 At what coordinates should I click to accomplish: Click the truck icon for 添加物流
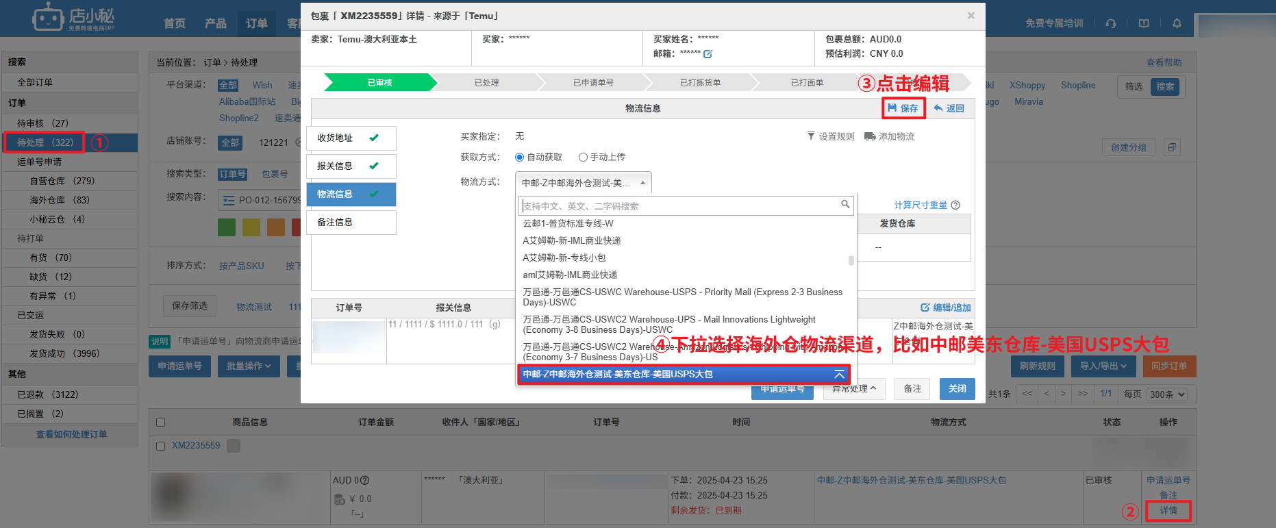pyautogui.click(x=870, y=136)
